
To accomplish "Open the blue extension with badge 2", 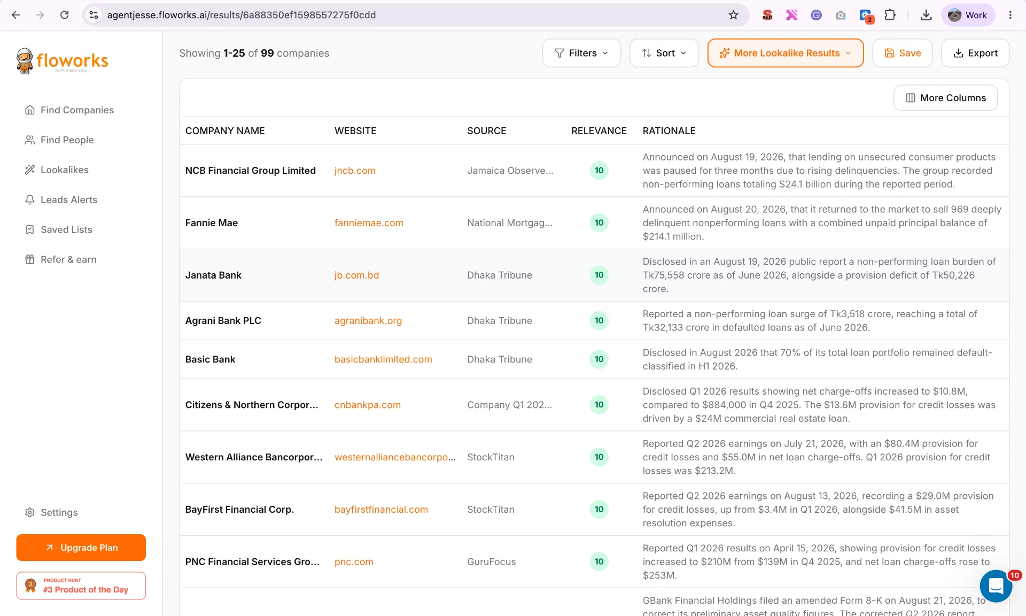I will tap(866, 16).
